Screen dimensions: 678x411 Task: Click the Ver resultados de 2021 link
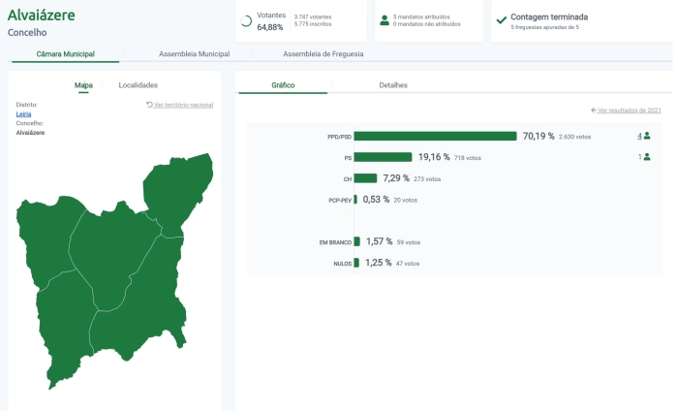coord(630,111)
